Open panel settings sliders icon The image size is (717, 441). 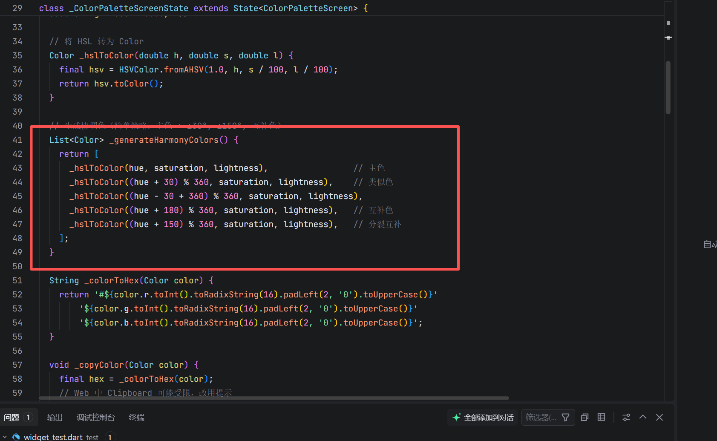pyautogui.click(x=626, y=417)
